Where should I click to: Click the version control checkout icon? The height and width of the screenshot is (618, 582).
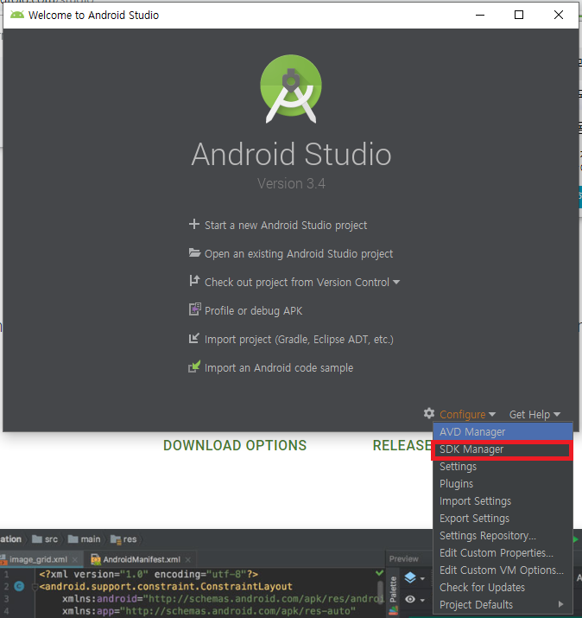(194, 281)
